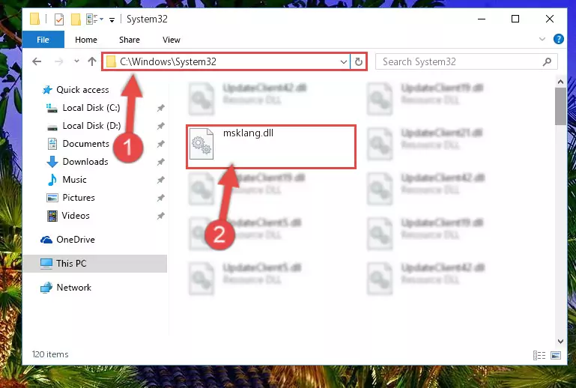Click the pin icon beside Downloads
Screen dimensions: 576x388
point(160,162)
